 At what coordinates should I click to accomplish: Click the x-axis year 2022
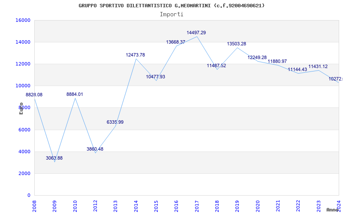(x=298, y=206)
